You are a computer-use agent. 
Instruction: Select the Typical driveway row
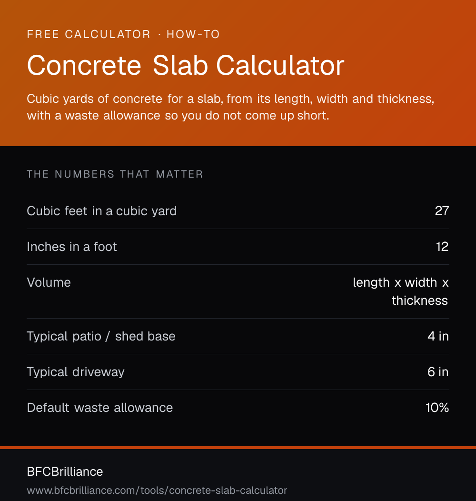point(238,372)
